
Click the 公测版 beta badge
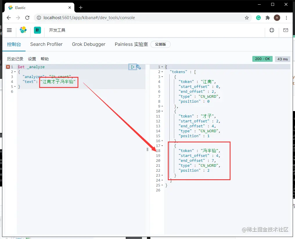[161, 44]
